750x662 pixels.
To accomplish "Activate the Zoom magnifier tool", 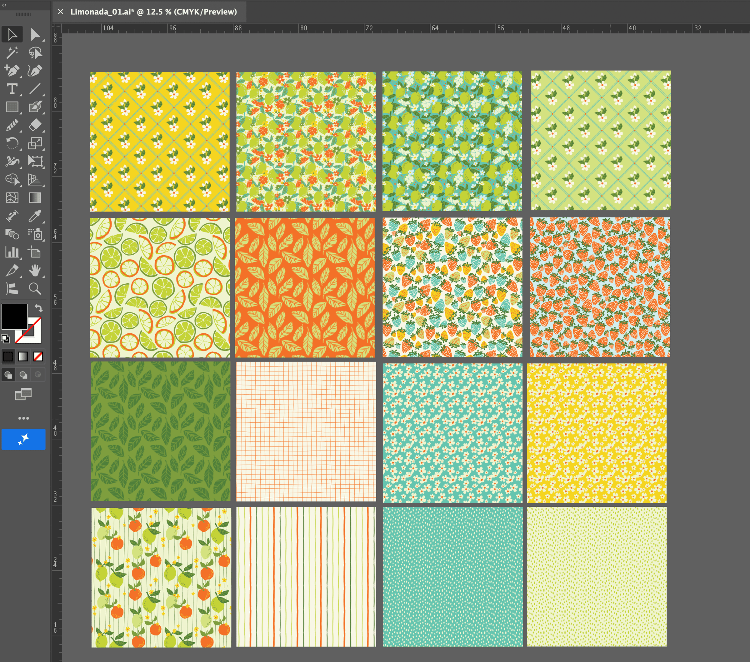I will (35, 289).
